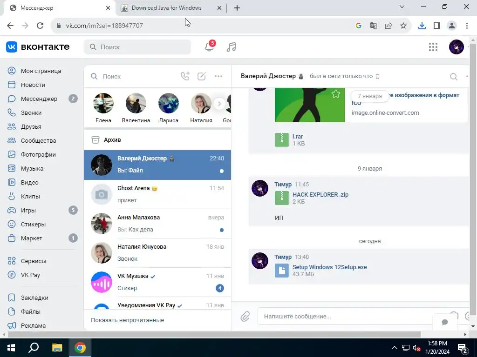477x357 pixels.
Task: Open Елена's story avatar
Action: click(103, 104)
